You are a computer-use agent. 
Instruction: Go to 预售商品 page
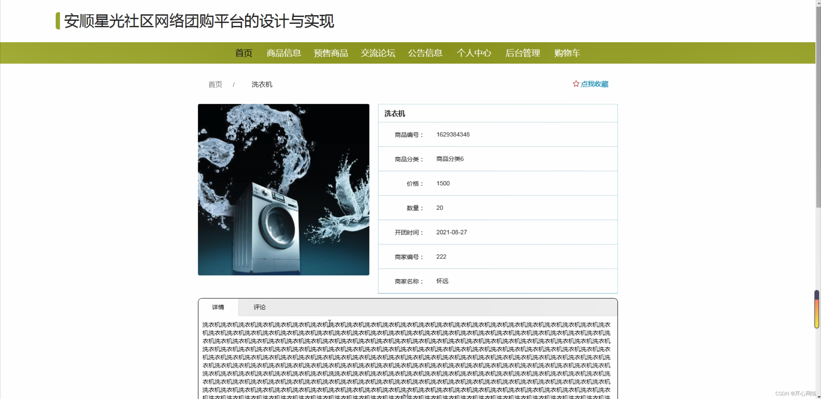[331, 53]
